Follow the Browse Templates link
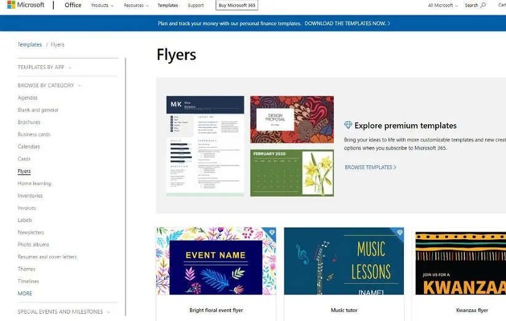The width and height of the screenshot is (506, 321). pyautogui.click(x=370, y=167)
